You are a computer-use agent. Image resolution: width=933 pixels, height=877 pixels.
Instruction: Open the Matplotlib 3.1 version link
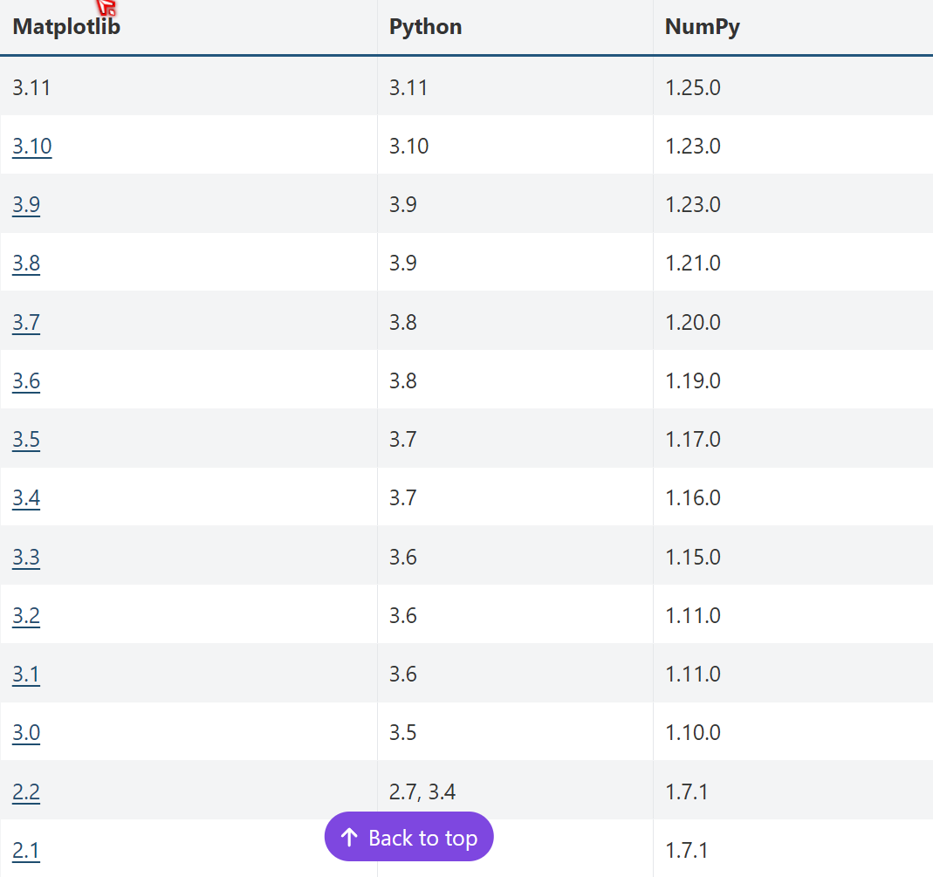[26, 674]
